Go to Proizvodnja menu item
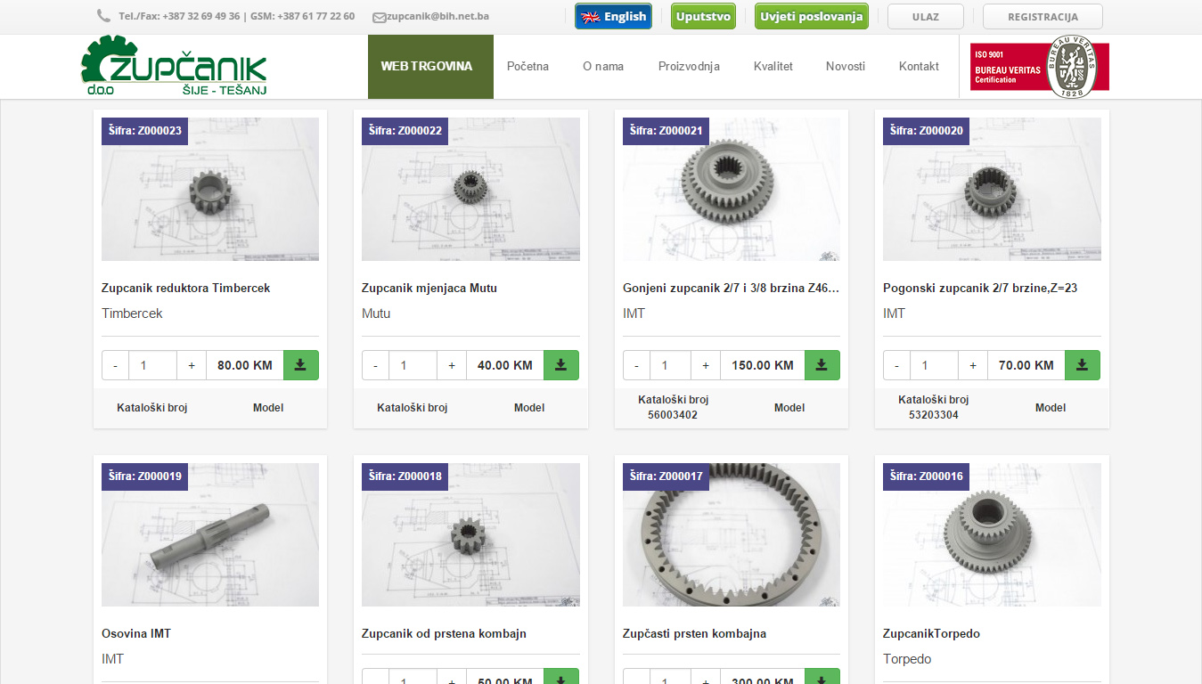Image resolution: width=1202 pixels, height=684 pixels. [689, 66]
